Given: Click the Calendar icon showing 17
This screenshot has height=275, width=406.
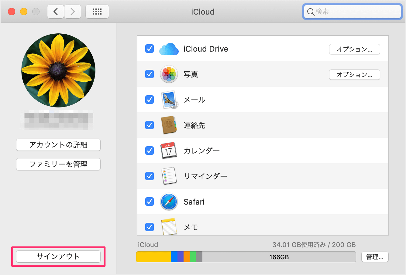Looking at the screenshot, I should pos(169,151).
